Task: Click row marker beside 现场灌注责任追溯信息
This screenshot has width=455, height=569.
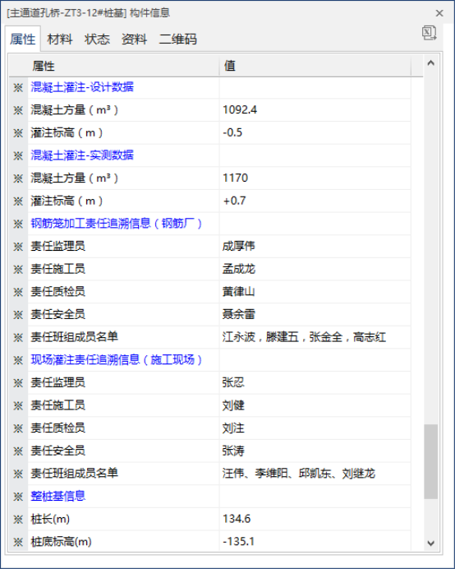Action: click(18, 360)
